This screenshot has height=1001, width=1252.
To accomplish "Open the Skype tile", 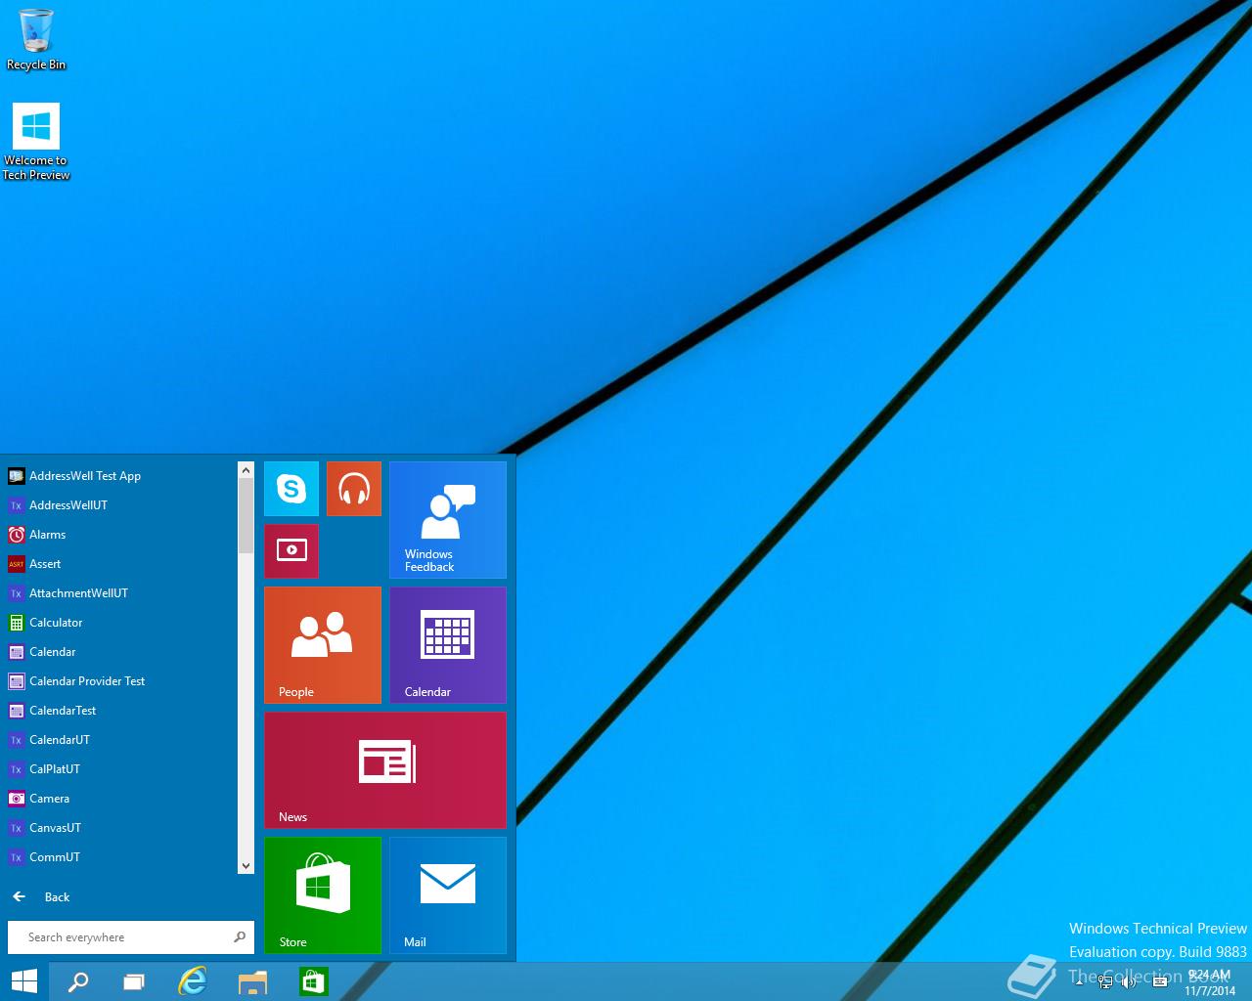I will pyautogui.click(x=291, y=489).
